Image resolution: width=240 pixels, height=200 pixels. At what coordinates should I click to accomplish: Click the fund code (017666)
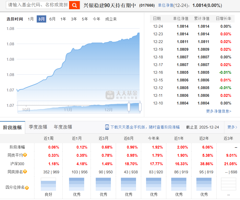147,5
